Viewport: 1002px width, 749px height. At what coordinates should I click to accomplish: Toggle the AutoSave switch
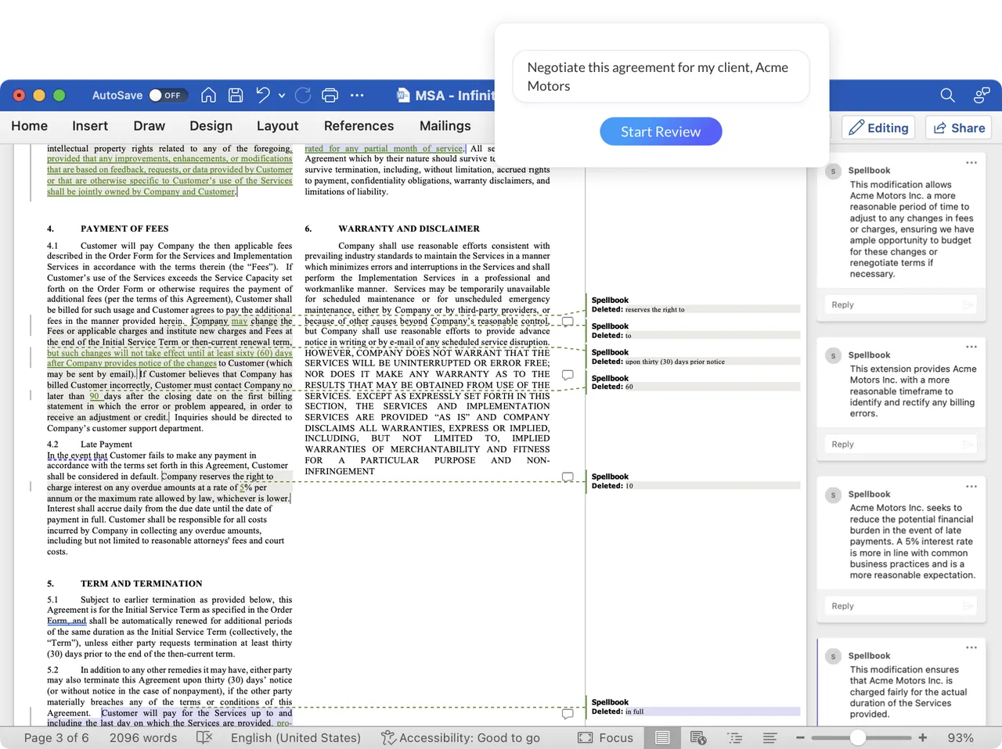pos(167,95)
